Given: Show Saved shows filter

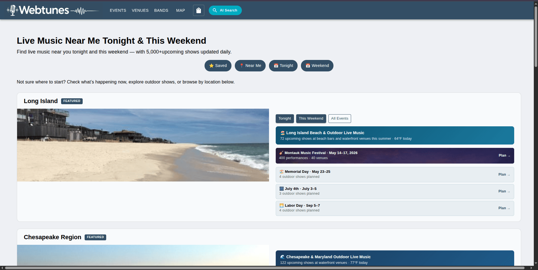Looking at the screenshot, I should point(218,66).
